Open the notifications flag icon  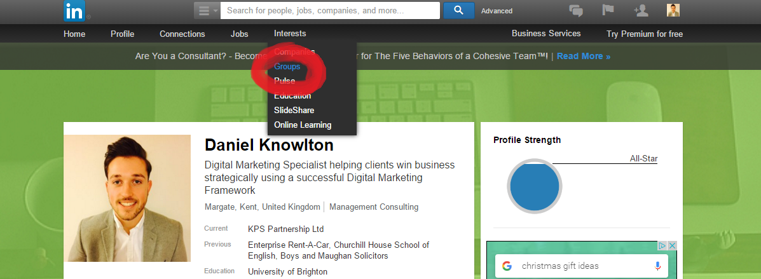pyautogui.click(x=608, y=11)
